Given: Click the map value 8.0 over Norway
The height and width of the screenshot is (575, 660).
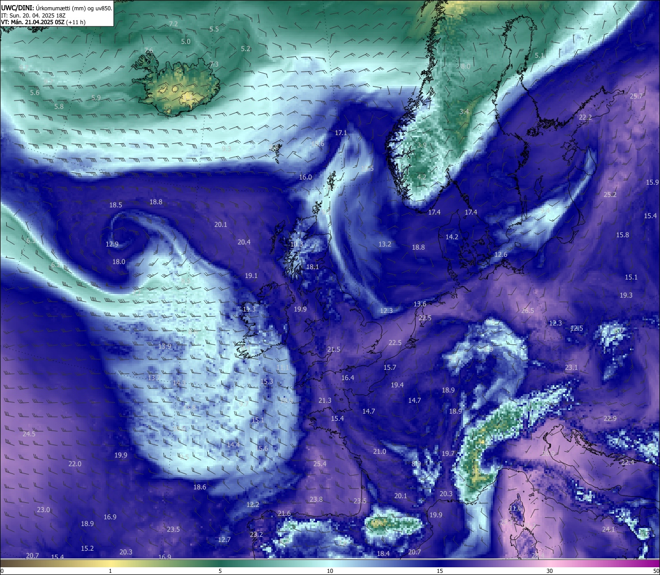Looking at the screenshot, I should pyautogui.click(x=466, y=67).
